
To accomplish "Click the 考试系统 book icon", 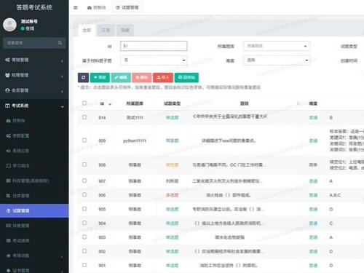I will pos(7,106).
